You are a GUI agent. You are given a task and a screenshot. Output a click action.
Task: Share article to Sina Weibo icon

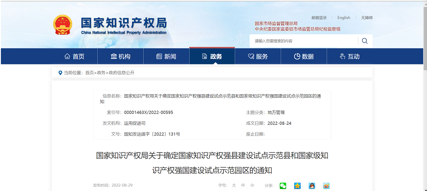[326, 186]
